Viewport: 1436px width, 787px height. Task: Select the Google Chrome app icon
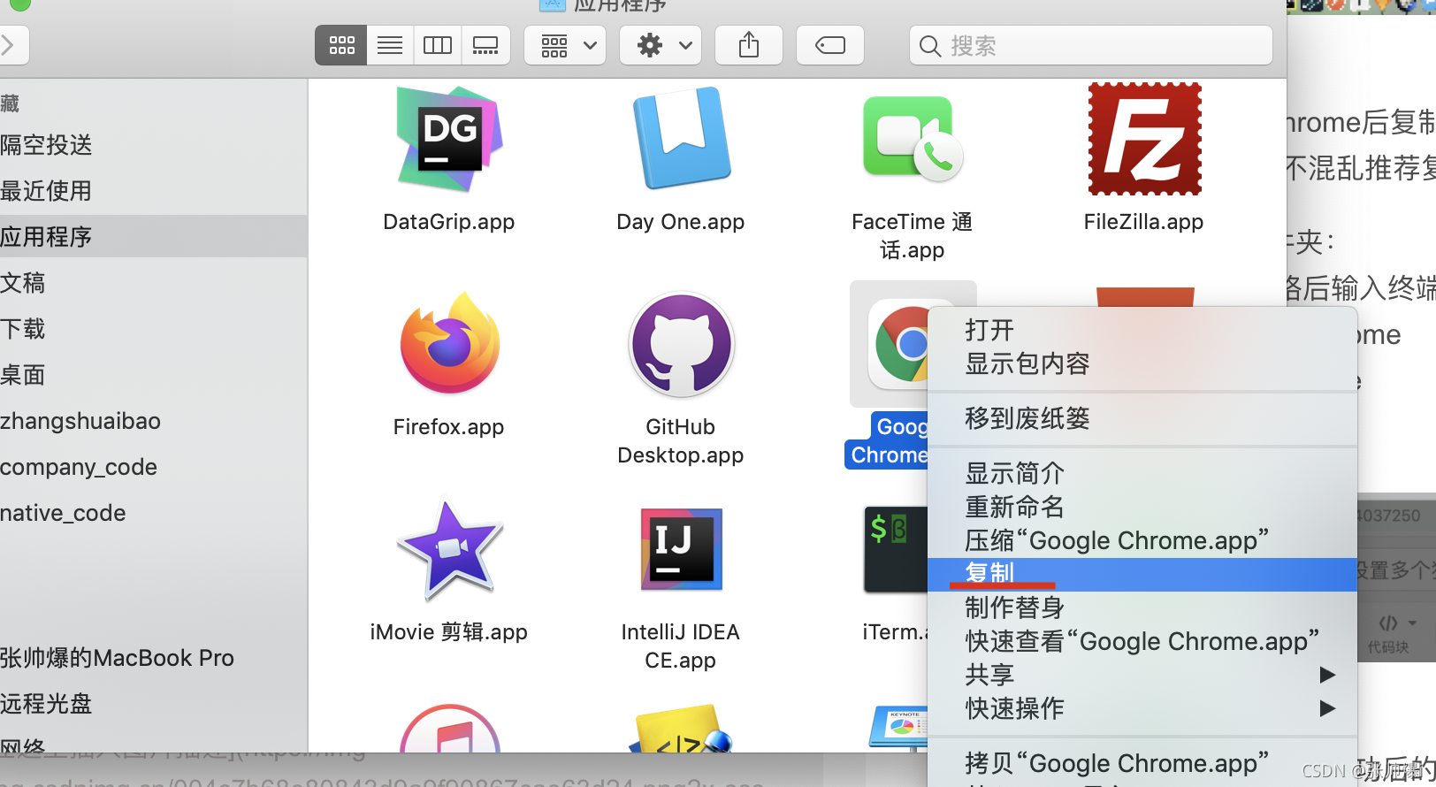[898, 344]
